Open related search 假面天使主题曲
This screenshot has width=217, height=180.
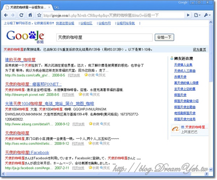tap(185, 107)
